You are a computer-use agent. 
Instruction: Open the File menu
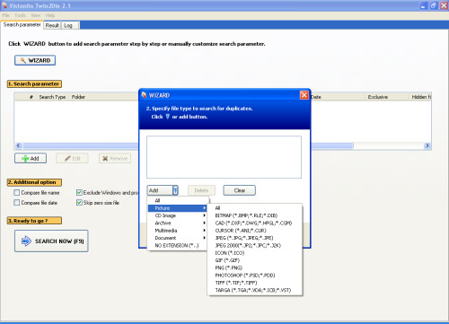(6, 15)
